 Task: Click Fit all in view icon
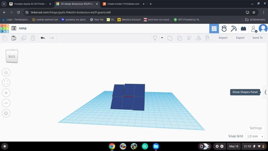6,83
